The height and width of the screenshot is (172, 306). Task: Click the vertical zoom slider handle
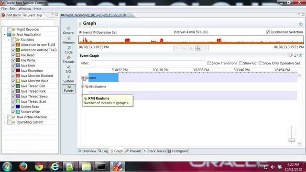click(x=292, y=140)
